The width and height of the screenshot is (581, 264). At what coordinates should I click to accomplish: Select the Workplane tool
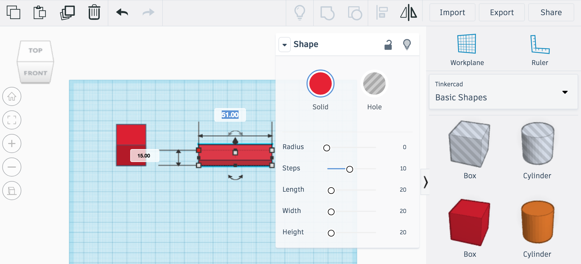pyautogui.click(x=467, y=50)
